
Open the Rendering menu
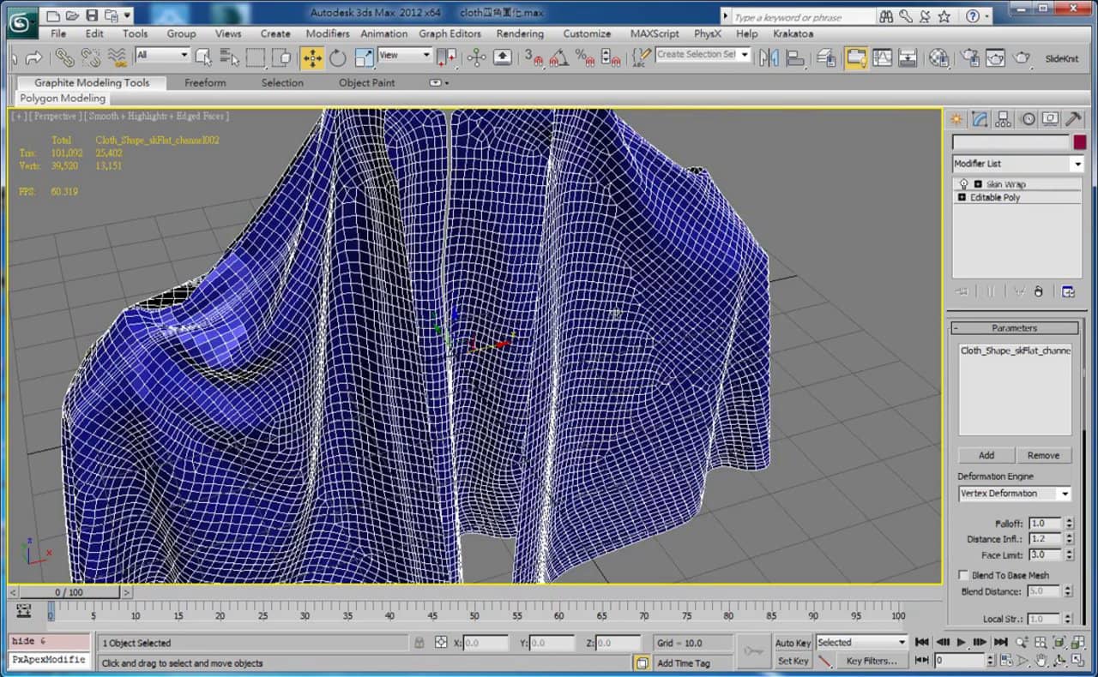click(520, 33)
